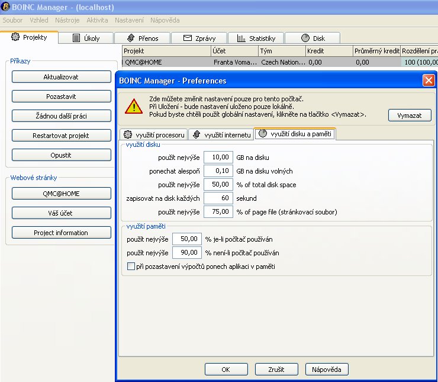438x382 pixels.
Task: Switch to the Statistiky tab
Action: click(256, 38)
